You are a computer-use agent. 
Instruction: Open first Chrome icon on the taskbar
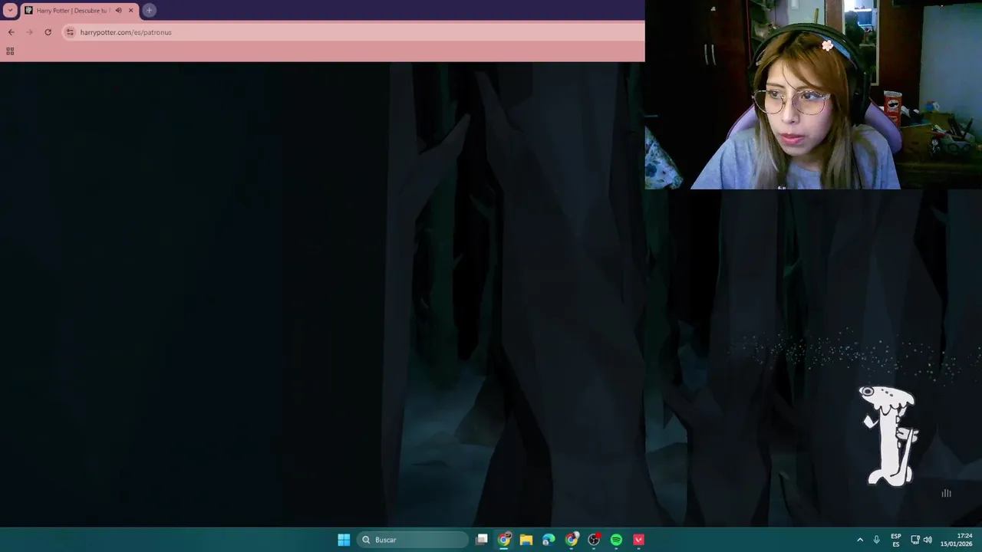coord(504,540)
